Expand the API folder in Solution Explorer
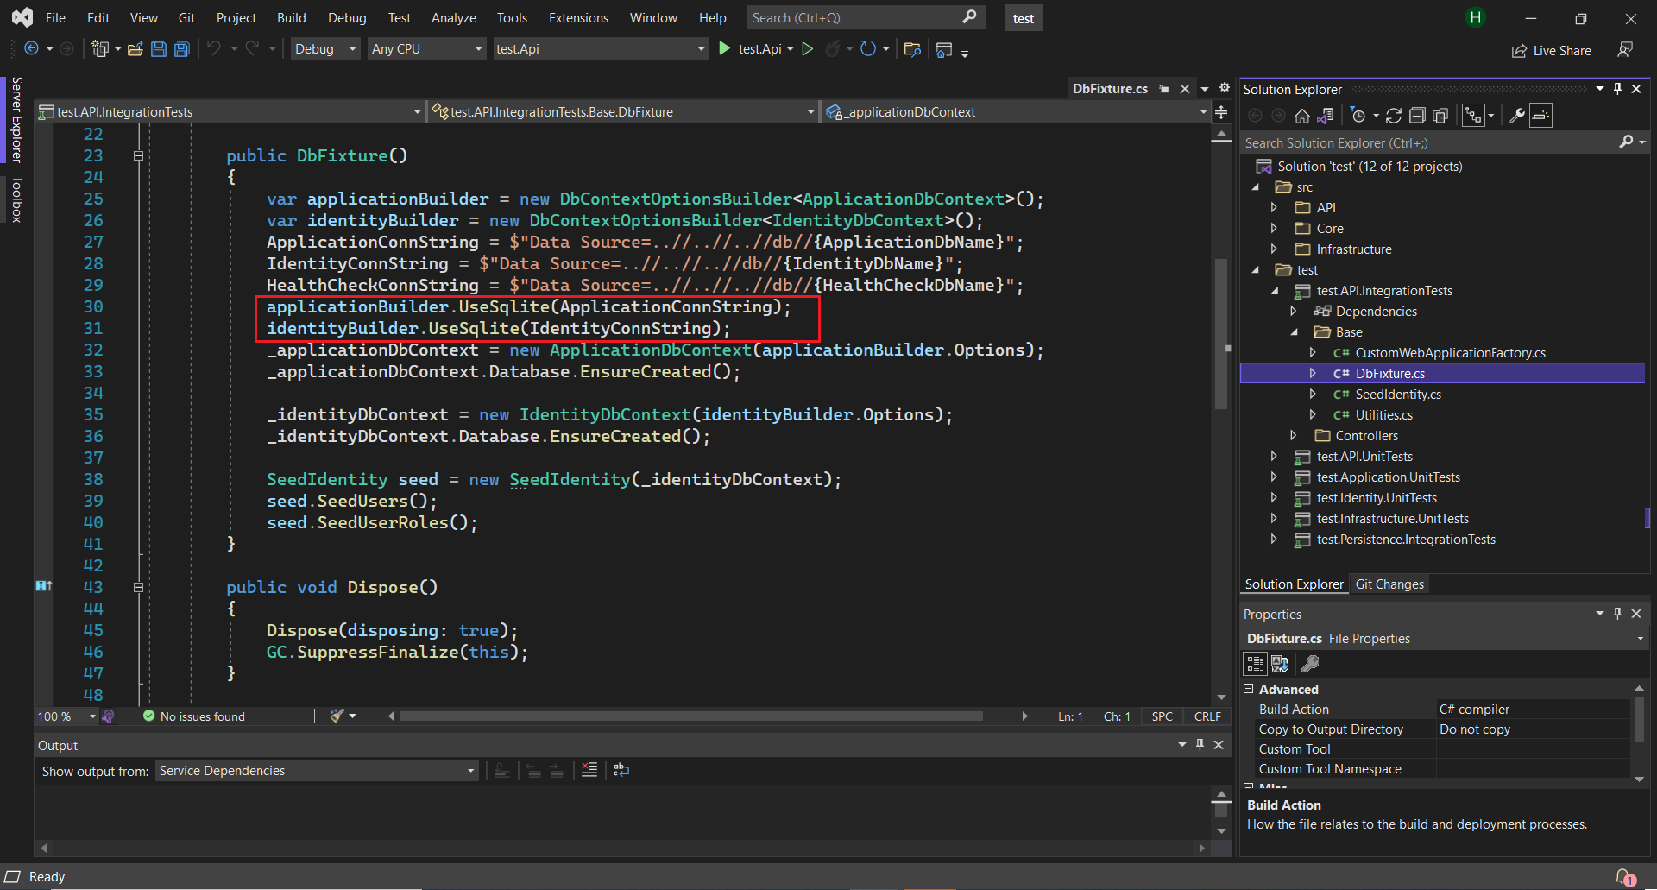 click(x=1274, y=208)
